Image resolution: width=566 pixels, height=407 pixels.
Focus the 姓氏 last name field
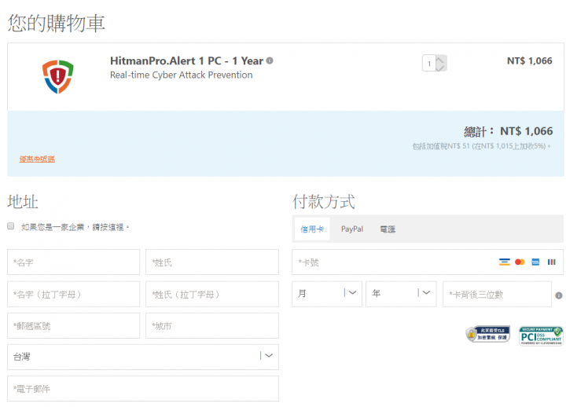[212, 262]
